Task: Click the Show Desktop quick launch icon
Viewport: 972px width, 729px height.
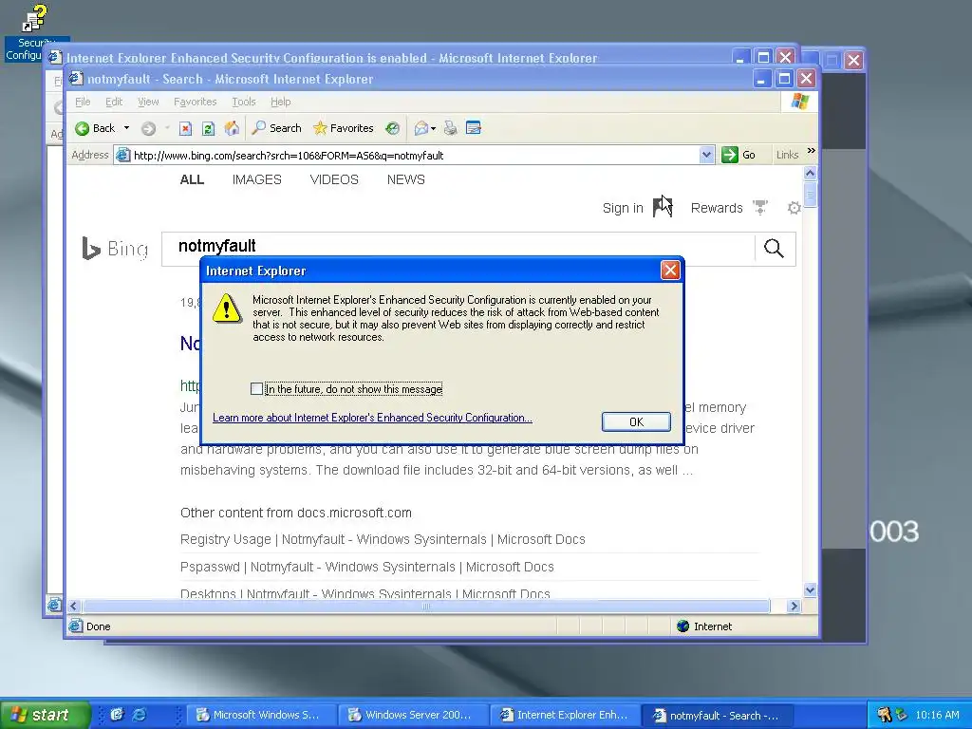Action: coord(117,715)
